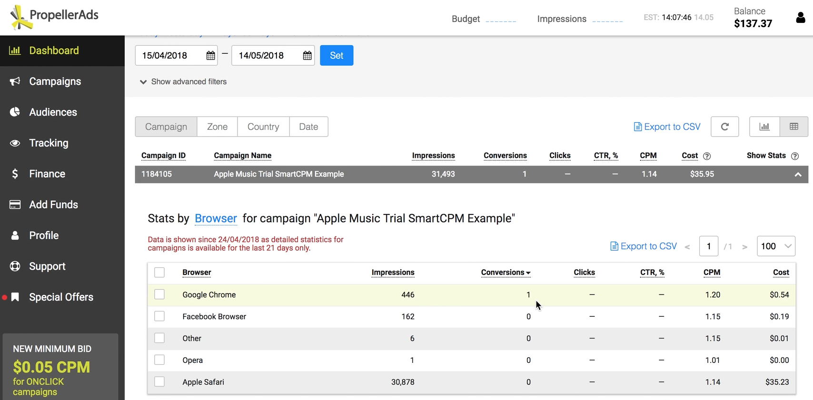
Task: Toggle the select-all checkbox in Browser table header
Action: tap(159, 273)
